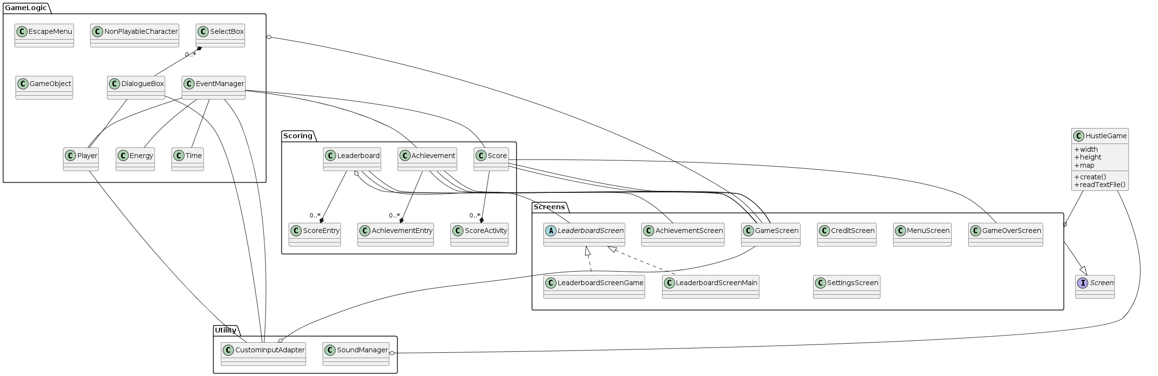The image size is (1158, 376).
Task: Click the +create() method in HustleGame
Action: 1090,177
